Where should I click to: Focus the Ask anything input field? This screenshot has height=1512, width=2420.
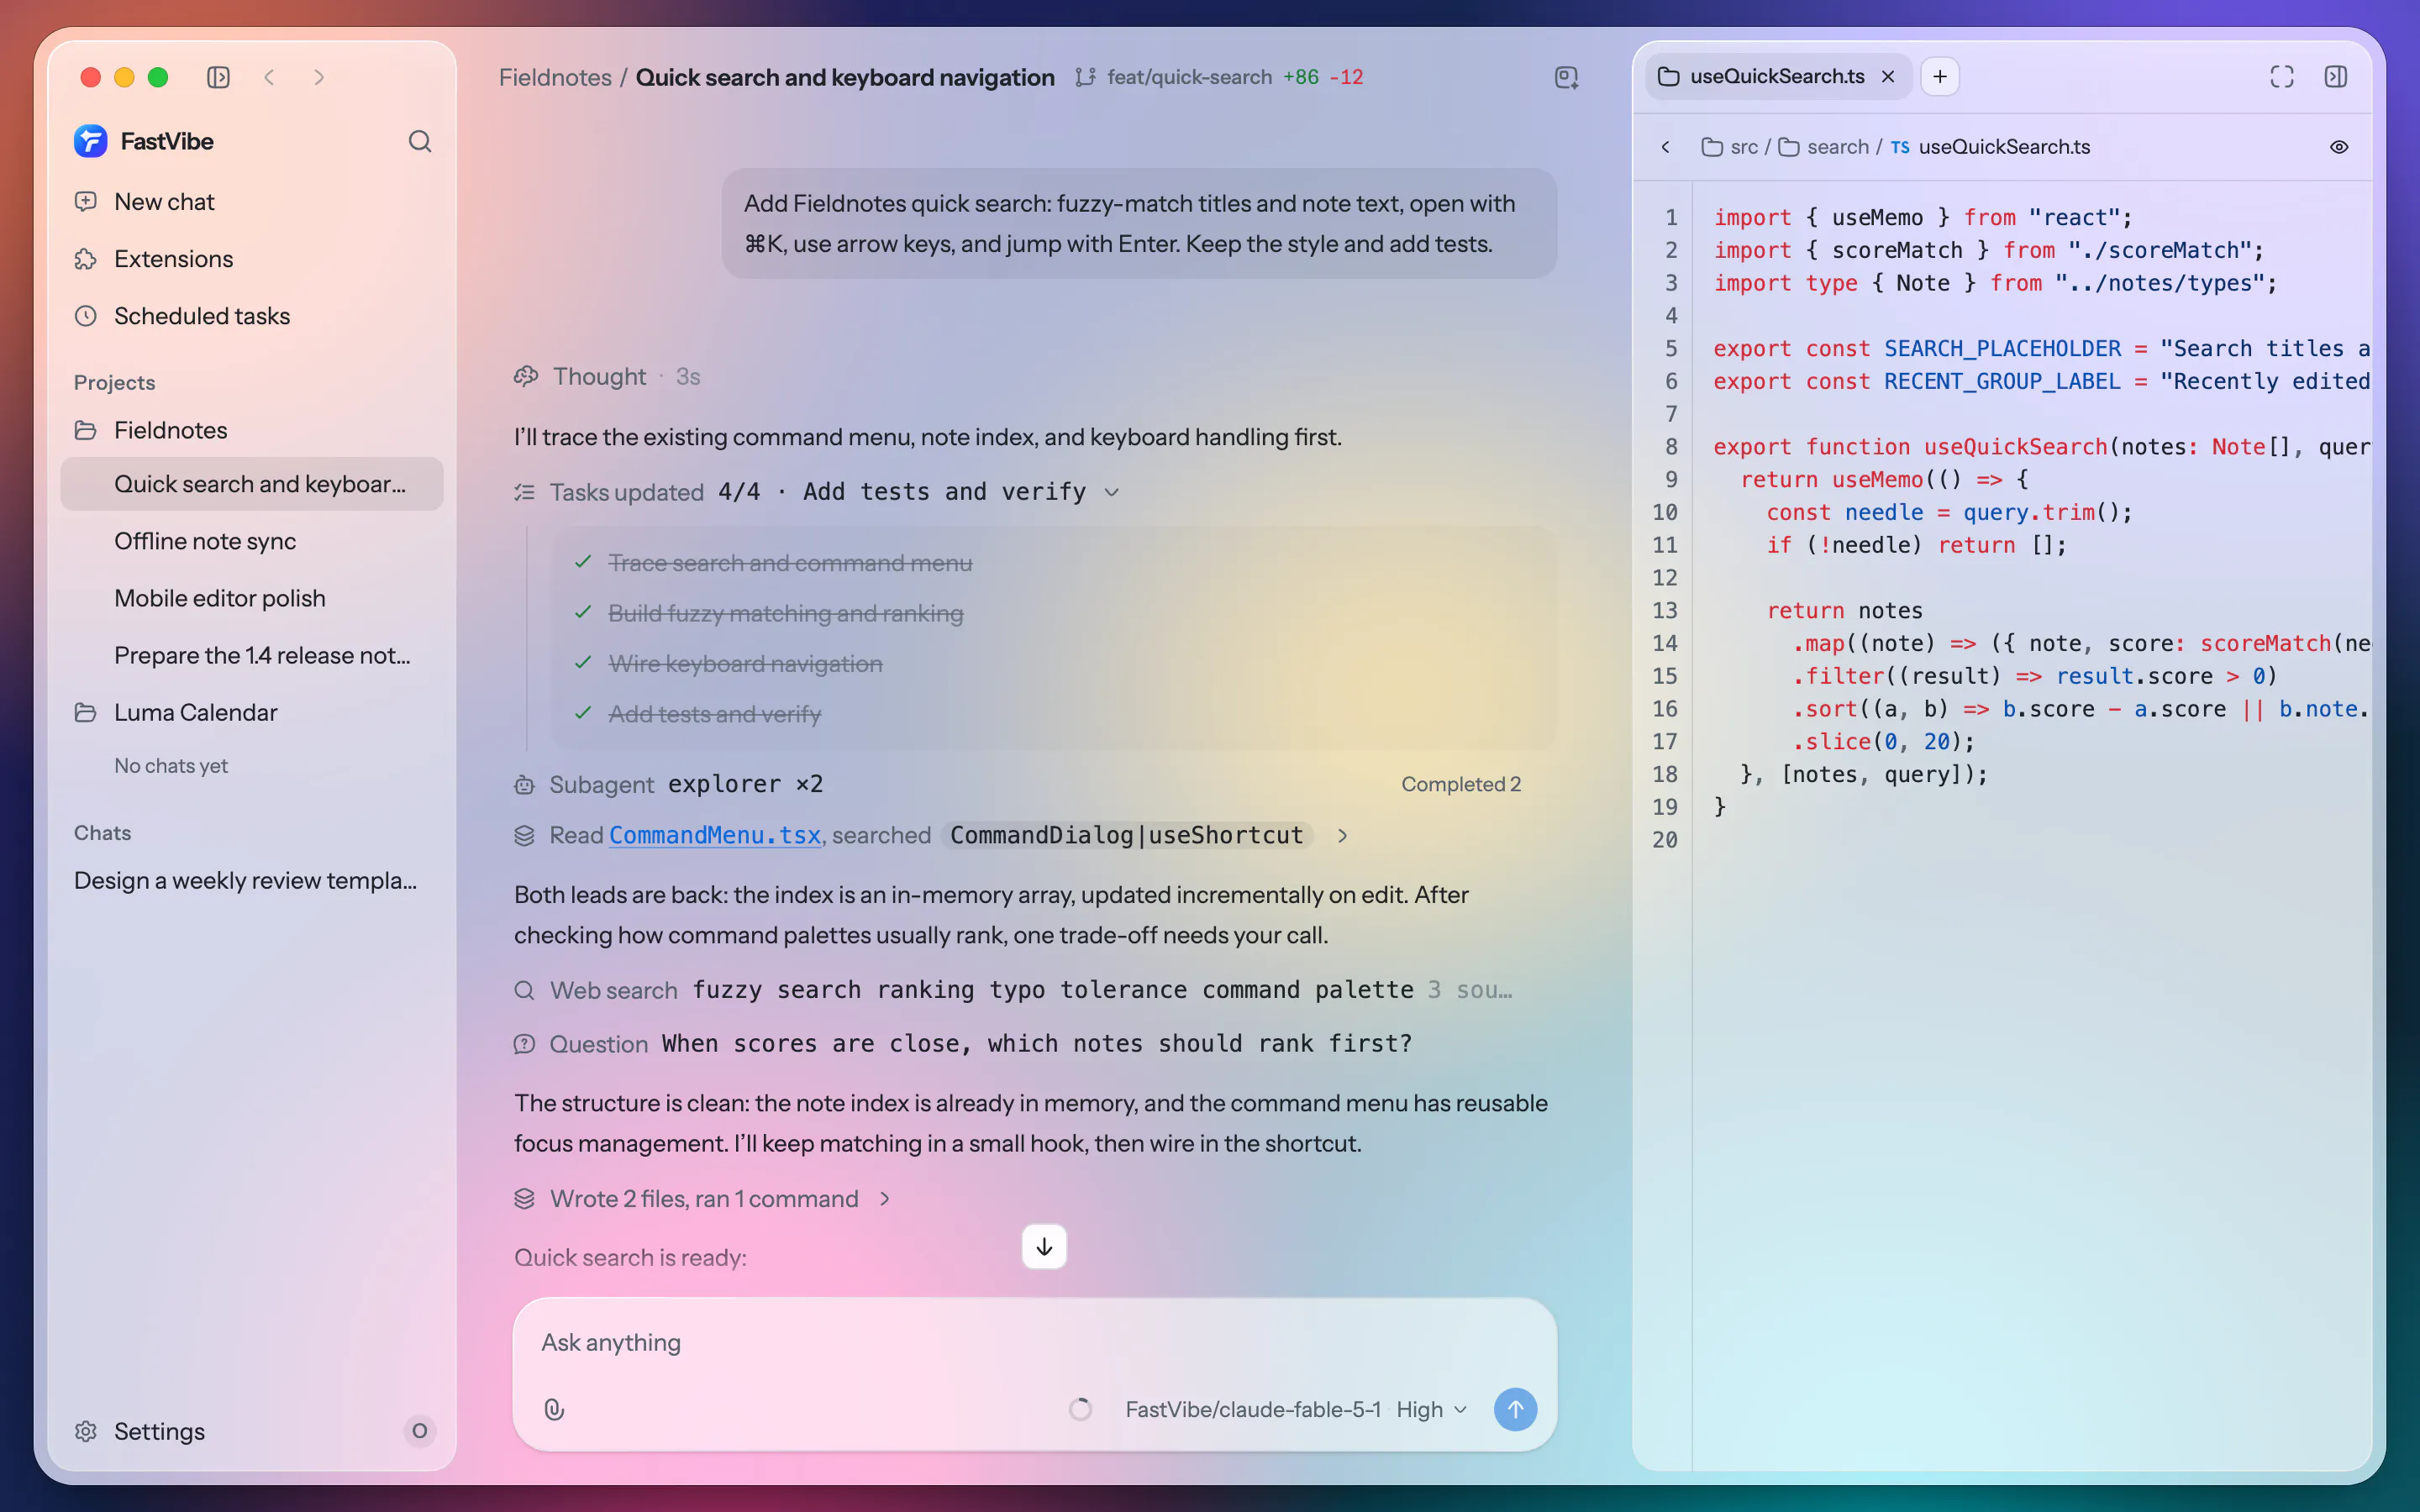(1034, 1342)
